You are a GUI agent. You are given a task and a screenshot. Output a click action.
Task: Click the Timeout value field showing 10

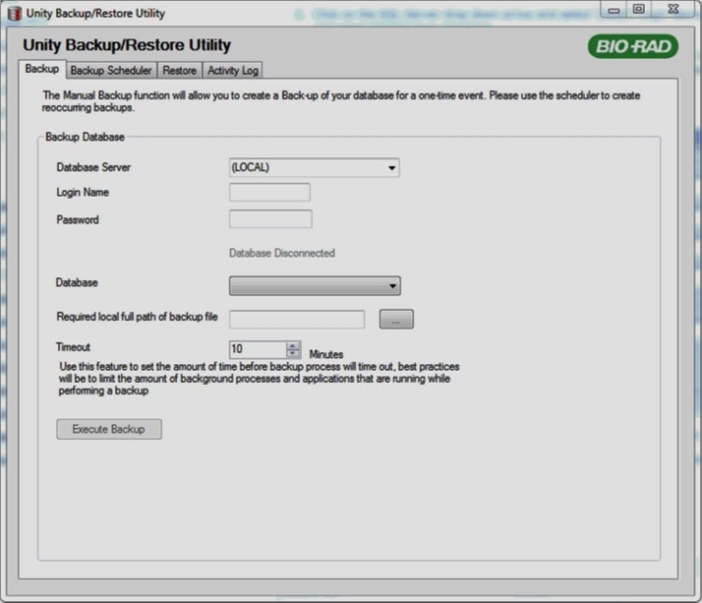pos(258,349)
